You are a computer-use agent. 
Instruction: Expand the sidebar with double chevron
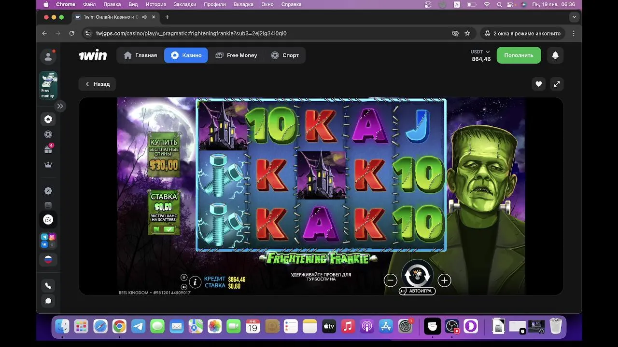tap(60, 106)
